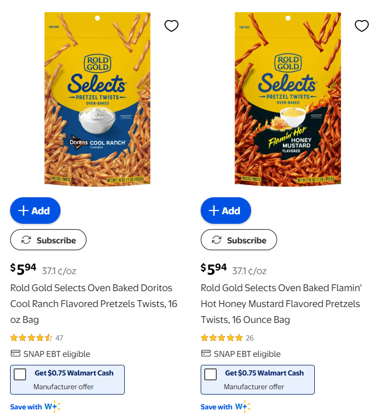The image size is (378, 420).
Task: Click the star rating for Cool Ranch pretzels
Action: click(31, 338)
